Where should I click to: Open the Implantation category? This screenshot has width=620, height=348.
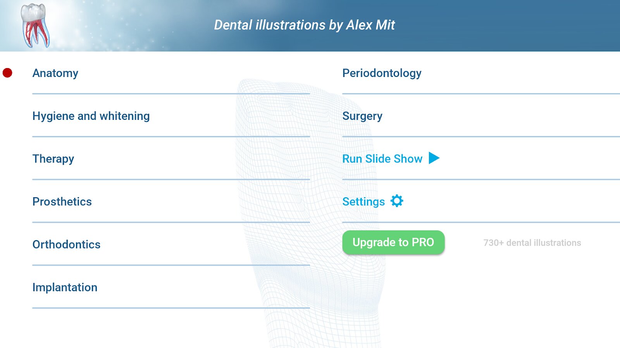[x=65, y=287]
